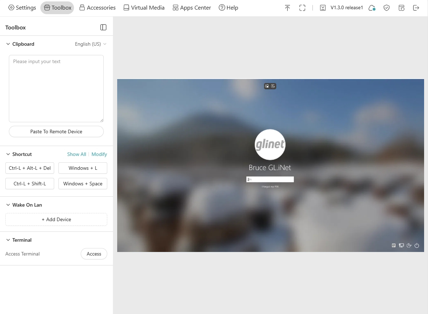Viewport: 428px width, 314px height.
Task: Click the upload arrow icon in toolbar
Action: pos(287,8)
